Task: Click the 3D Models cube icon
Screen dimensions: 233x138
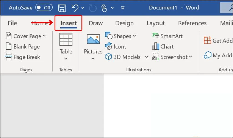Action: [x=108, y=57]
